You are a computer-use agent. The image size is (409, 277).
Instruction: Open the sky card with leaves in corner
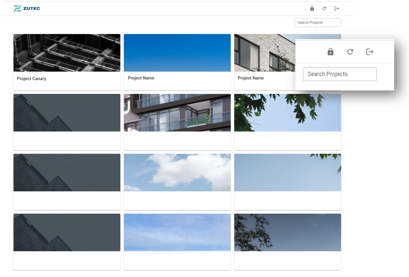[288, 182]
